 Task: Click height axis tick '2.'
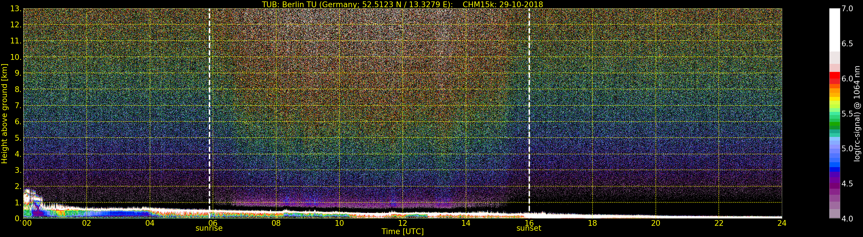tap(18, 186)
